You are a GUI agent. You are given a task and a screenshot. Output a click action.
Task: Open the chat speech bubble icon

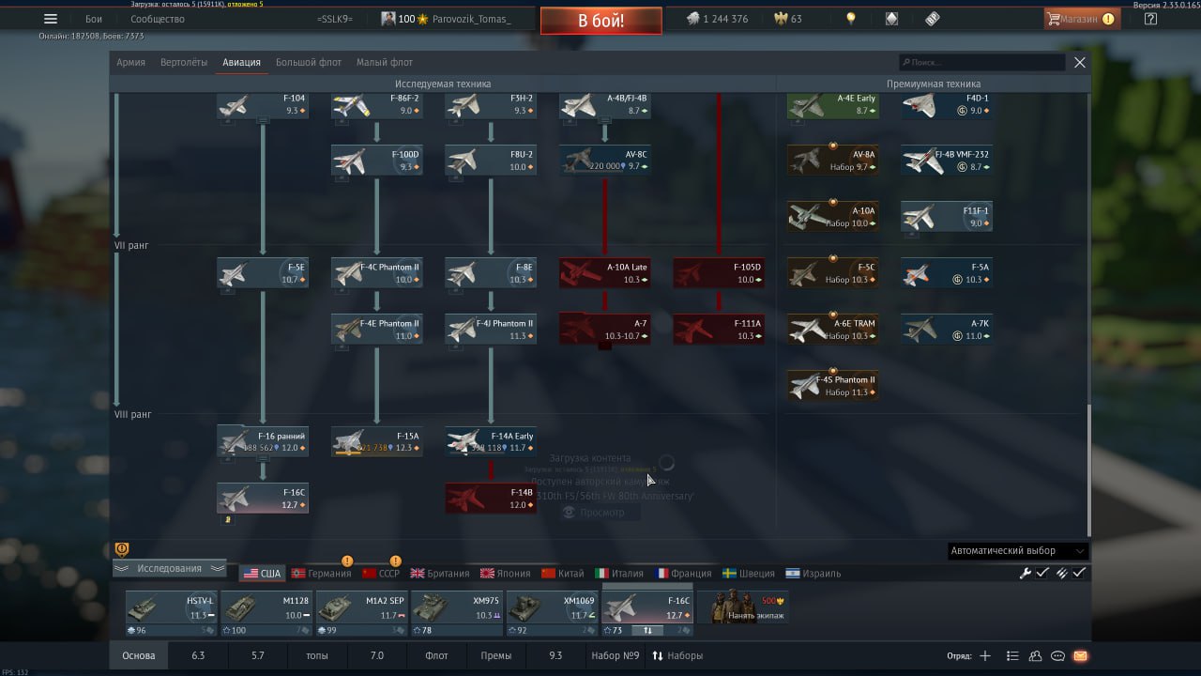tap(1057, 655)
